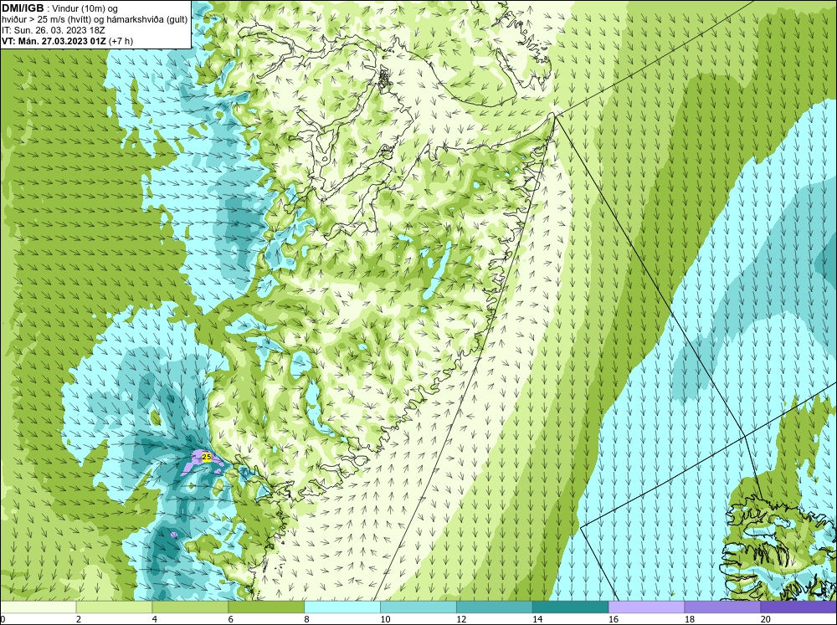Click the yellow 25 maximum gust marker
The width and height of the screenshot is (837, 625).
[x=207, y=456]
